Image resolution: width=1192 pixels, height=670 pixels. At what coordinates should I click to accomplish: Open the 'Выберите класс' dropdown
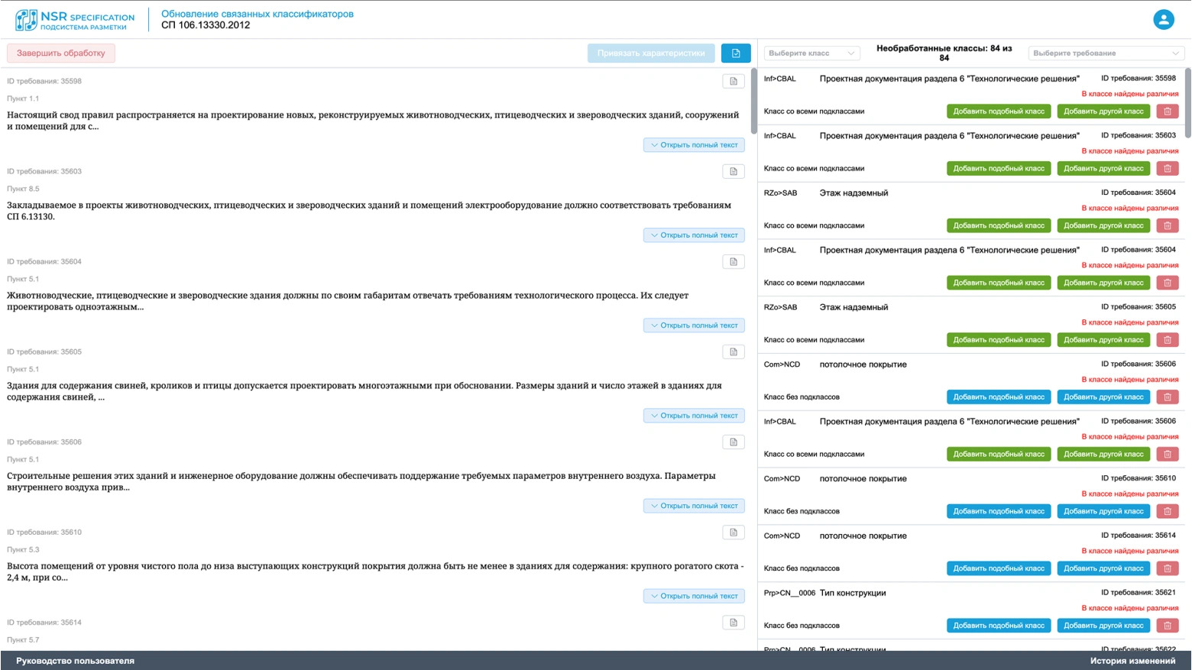811,53
